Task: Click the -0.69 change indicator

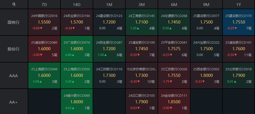Action: pos(37,28)
